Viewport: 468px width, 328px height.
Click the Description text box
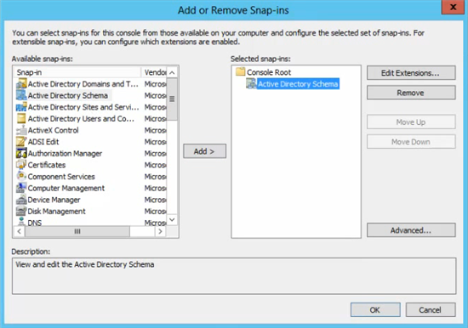[234, 276]
